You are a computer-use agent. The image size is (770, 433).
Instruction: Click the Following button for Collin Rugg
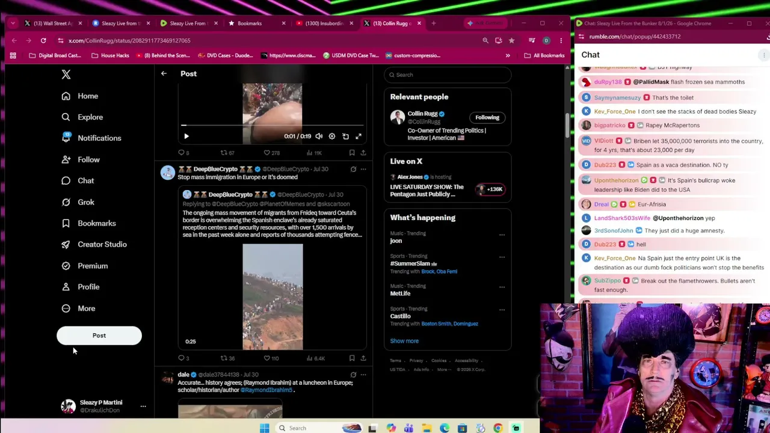click(x=487, y=117)
